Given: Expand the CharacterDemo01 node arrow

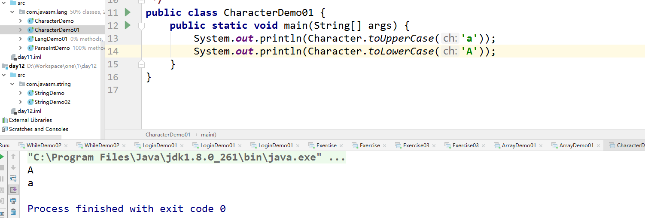Looking at the screenshot, I should pos(21,30).
